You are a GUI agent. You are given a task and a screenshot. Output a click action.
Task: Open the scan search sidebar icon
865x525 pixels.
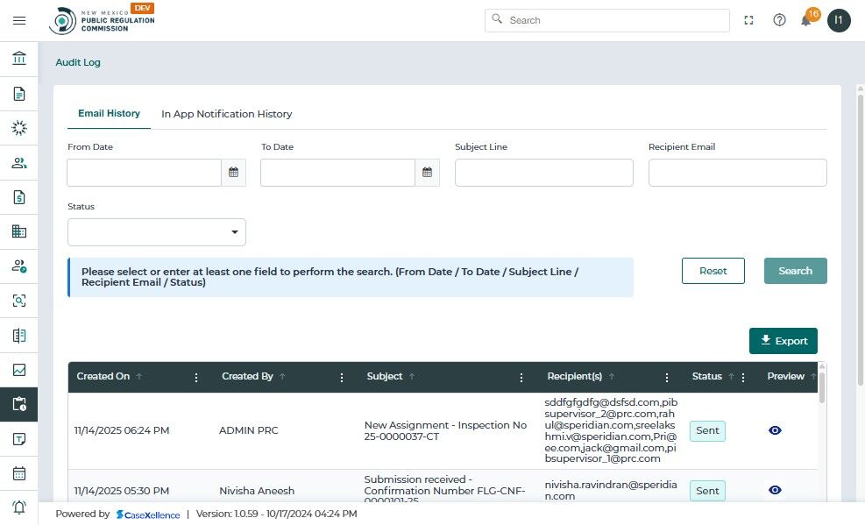click(x=19, y=301)
